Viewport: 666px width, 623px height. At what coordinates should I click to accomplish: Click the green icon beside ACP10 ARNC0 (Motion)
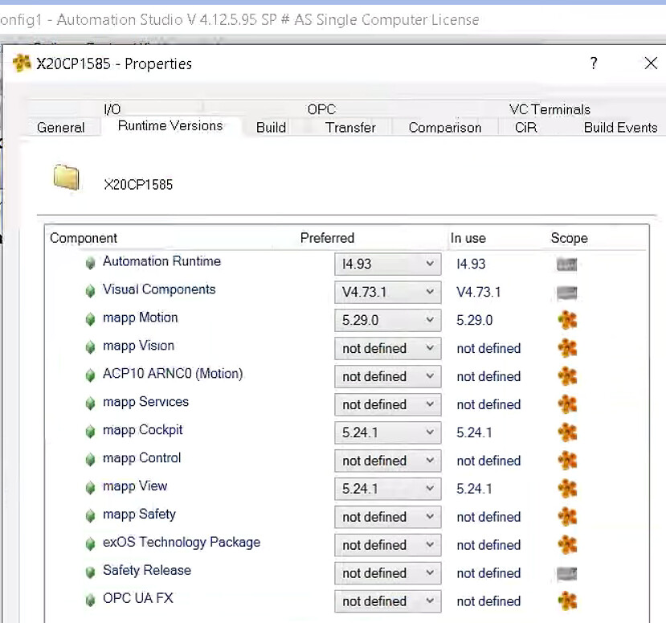(x=90, y=375)
